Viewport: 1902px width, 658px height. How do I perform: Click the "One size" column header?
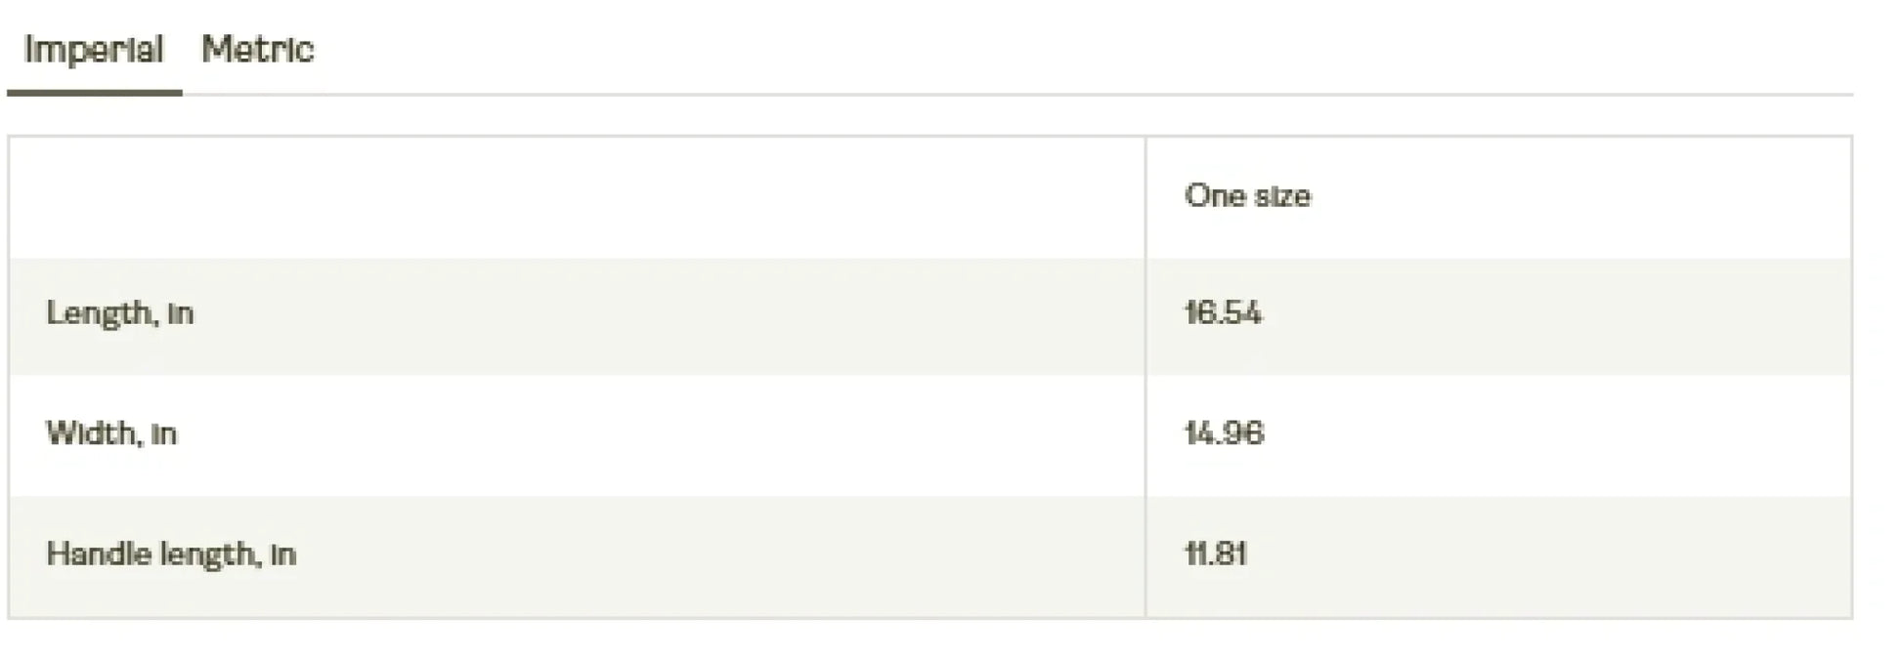pos(1247,196)
